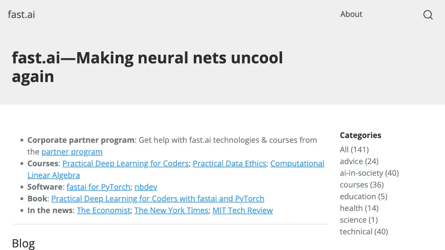Open the fastai and PyTorch book link
Screen dimensions: 445x250
click(158, 199)
